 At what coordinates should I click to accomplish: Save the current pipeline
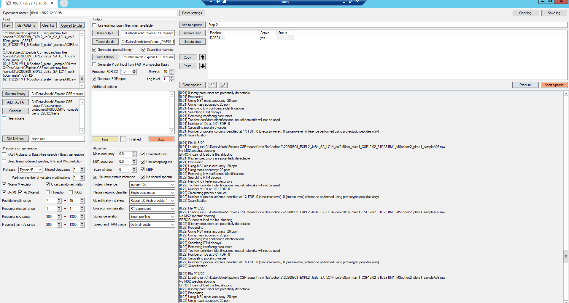coord(223,85)
